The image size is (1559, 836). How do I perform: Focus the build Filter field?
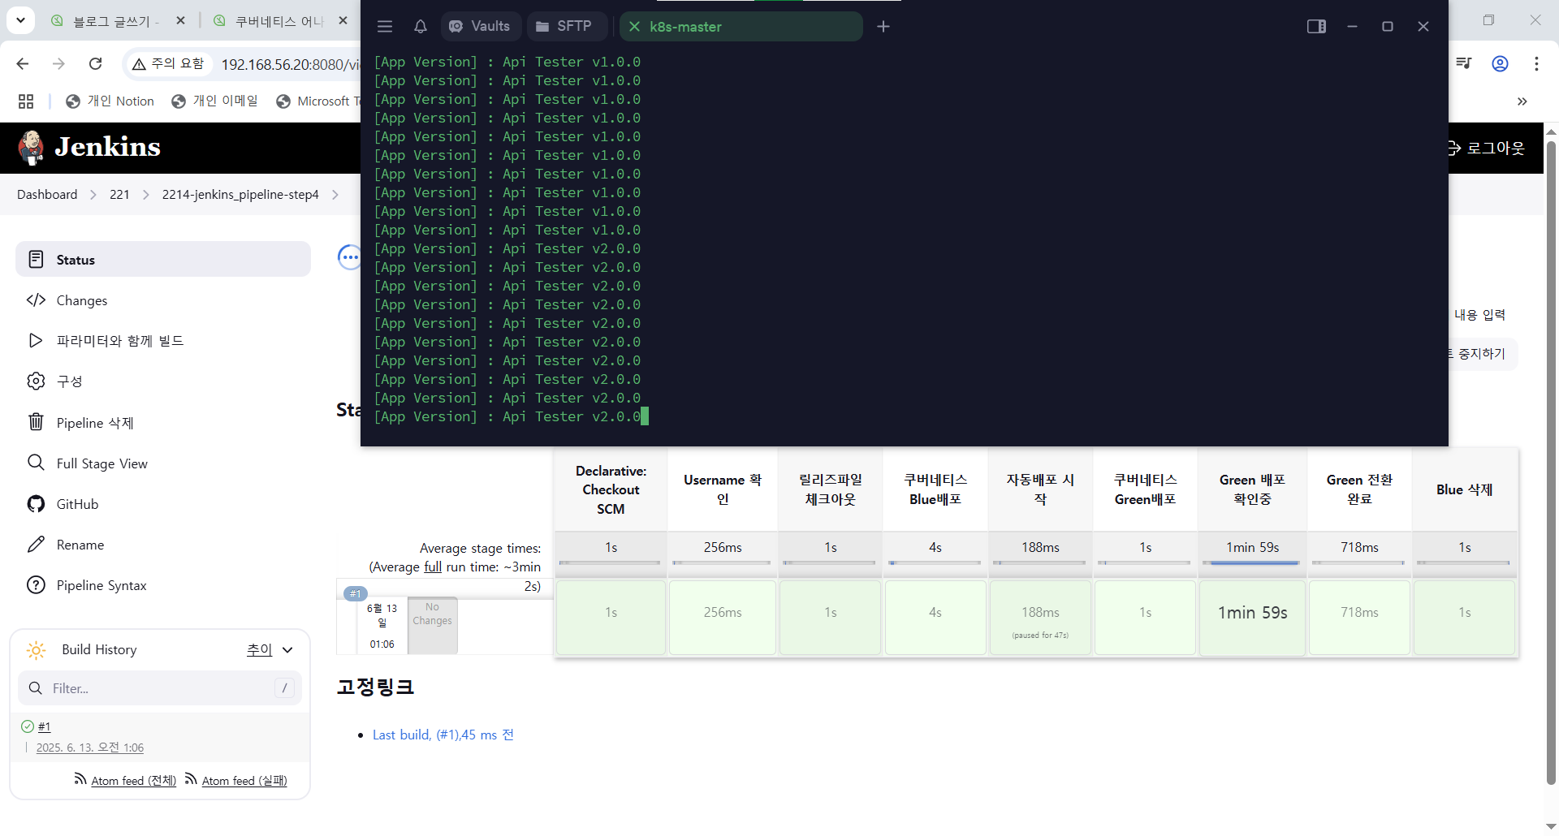(x=160, y=687)
